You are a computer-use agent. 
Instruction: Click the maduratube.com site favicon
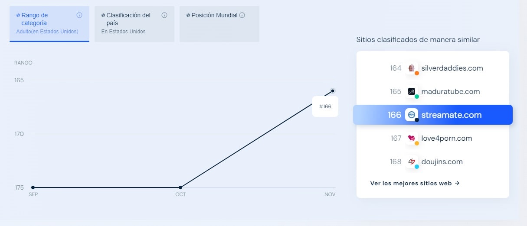click(412, 92)
